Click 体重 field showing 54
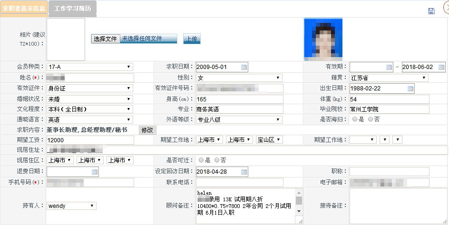 (389, 99)
